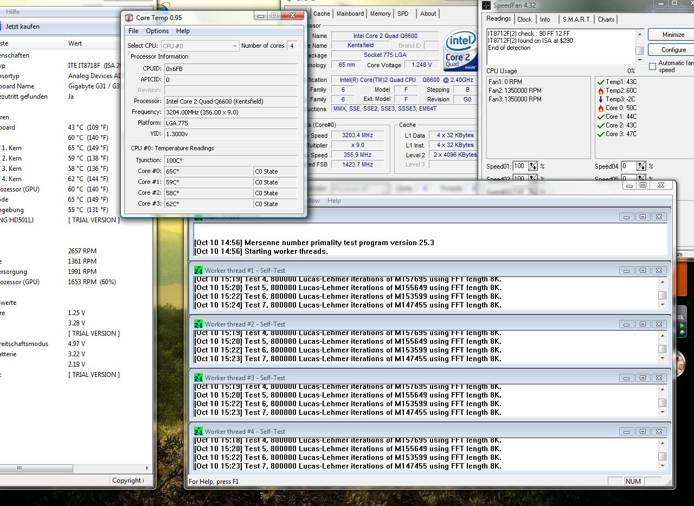Switch to the Info tab in SpeedFan
The width and height of the screenshot is (694, 506).
click(545, 20)
